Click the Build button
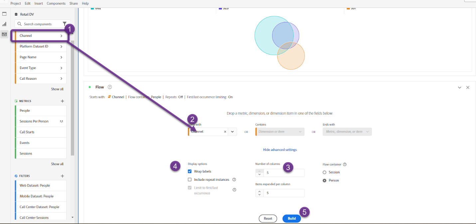476x224 pixels. click(292, 218)
